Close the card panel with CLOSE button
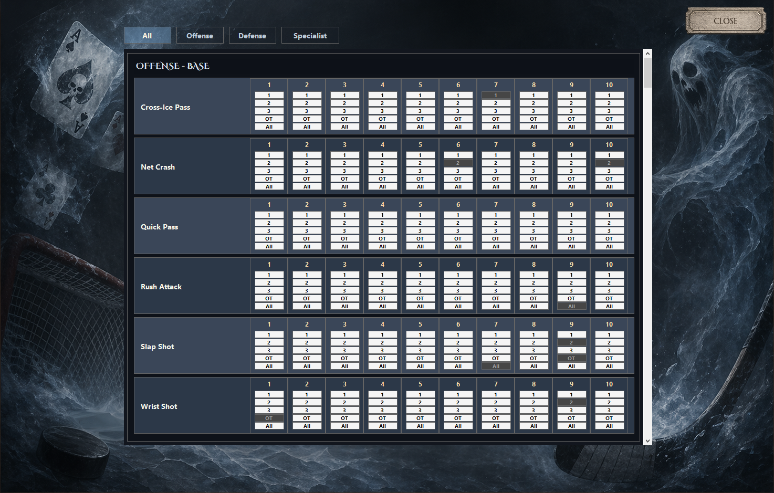The width and height of the screenshot is (774, 493). [x=726, y=21]
